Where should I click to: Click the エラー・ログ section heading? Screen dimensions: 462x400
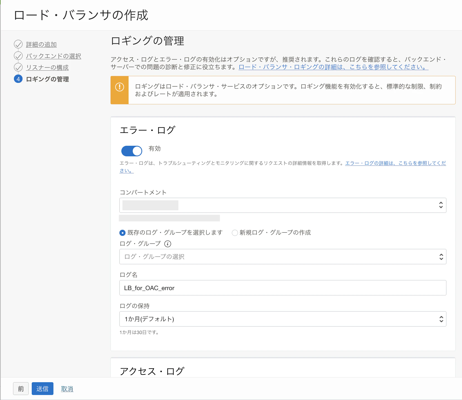[x=148, y=130]
